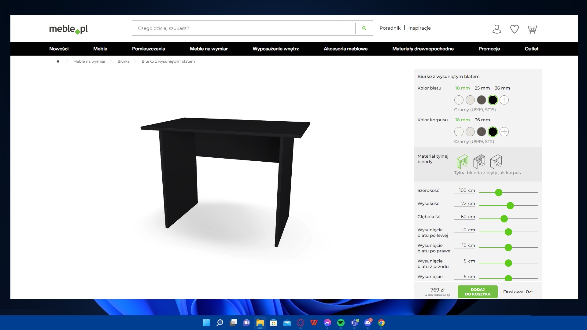The image size is (587, 330).
Task: Choose 36 mm tabletop thickness
Action: [502, 88]
